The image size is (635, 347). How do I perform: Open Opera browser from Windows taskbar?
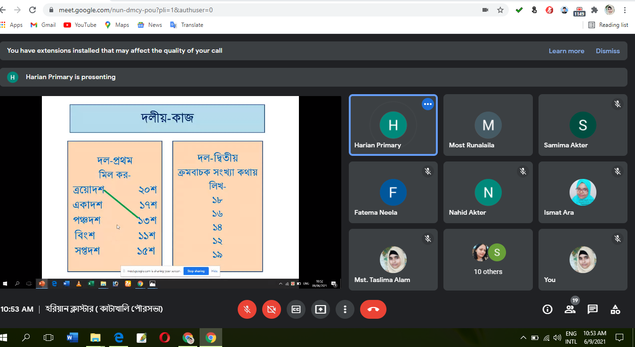pyautogui.click(x=164, y=338)
